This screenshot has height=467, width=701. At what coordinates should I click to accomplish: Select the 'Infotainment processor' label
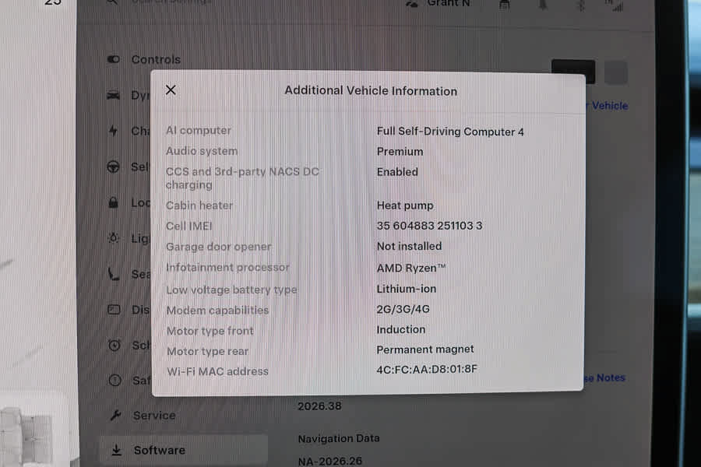(227, 267)
